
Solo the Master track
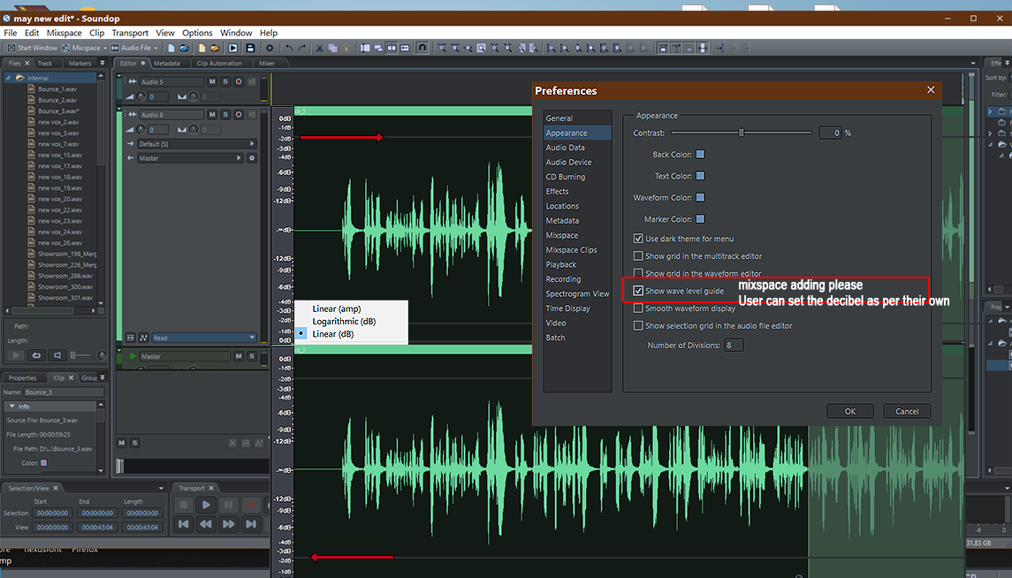point(252,356)
